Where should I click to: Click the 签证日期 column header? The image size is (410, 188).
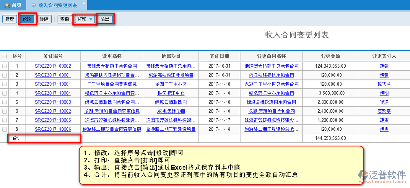(219, 56)
